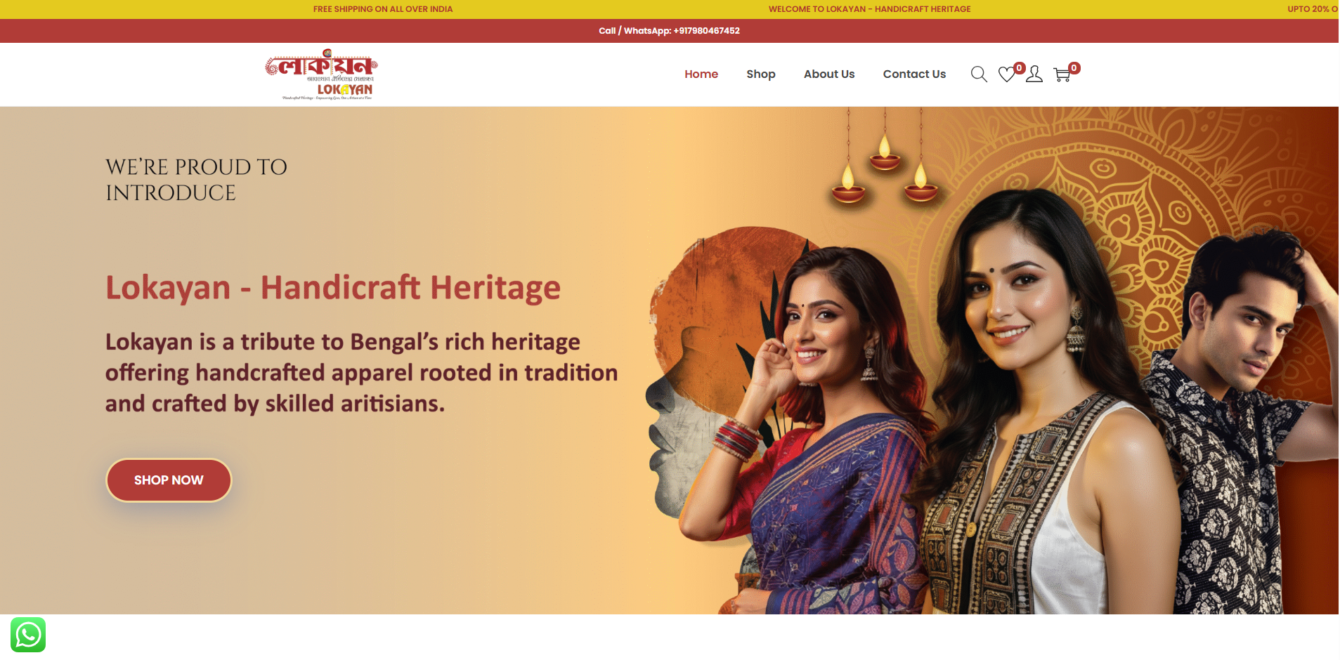Open the shopping cart icon
The width and height of the screenshot is (1340, 660).
coord(1062,74)
